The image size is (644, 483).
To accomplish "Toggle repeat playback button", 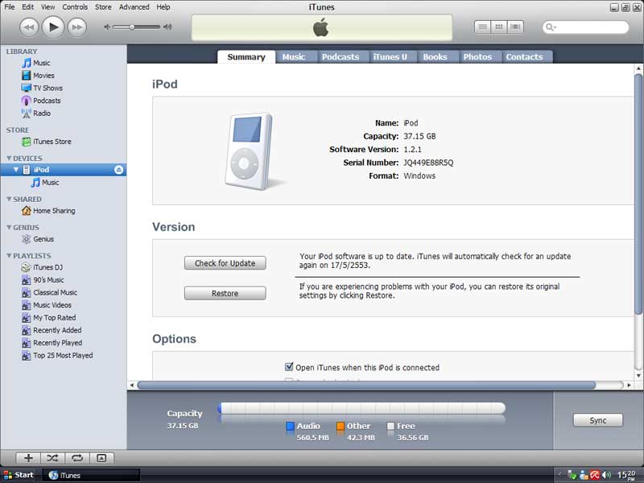I will [x=76, y=457].
